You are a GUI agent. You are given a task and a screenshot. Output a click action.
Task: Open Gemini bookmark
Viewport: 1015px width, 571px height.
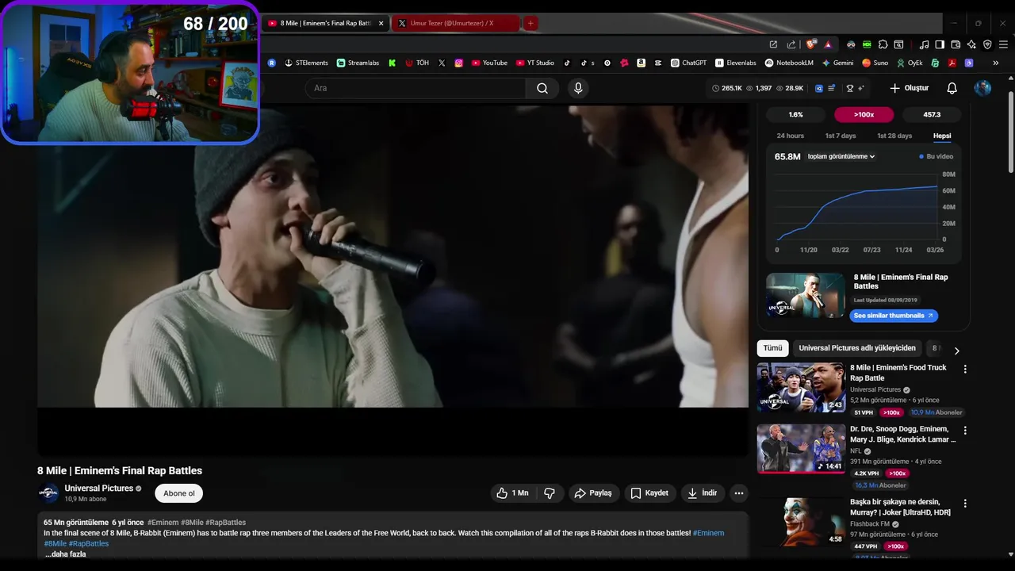click(837, 63)
